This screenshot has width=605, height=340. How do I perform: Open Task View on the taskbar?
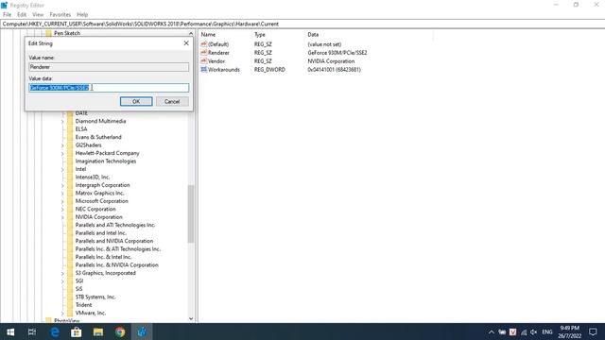click(x=32, y=331)
